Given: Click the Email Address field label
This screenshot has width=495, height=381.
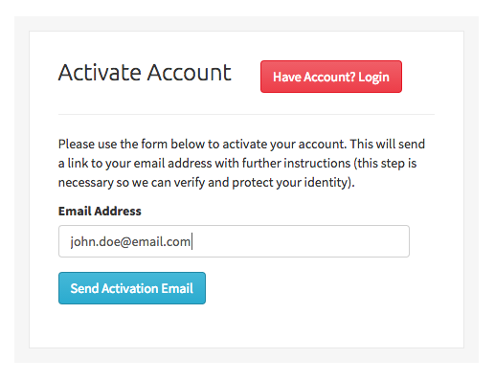Looking at the screenshot, I should click(x=100, y=211).
